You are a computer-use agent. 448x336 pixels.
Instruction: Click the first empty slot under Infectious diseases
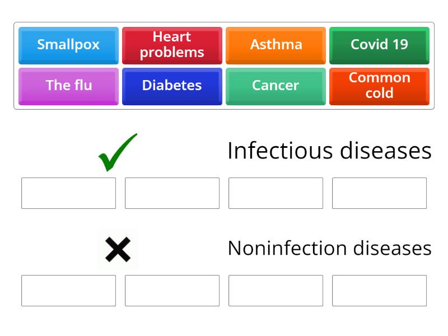[x=68, y=193]
